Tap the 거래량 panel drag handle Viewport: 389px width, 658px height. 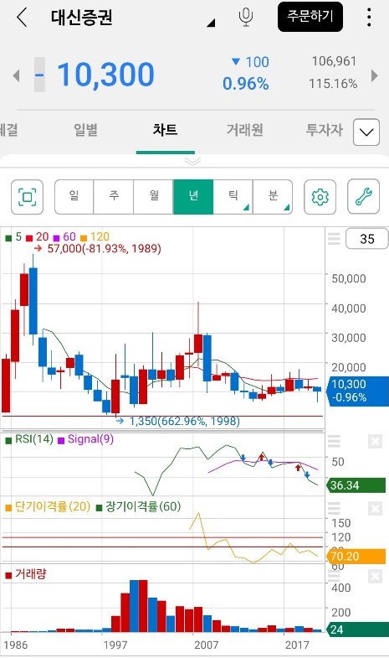click(x=334, y=576)
